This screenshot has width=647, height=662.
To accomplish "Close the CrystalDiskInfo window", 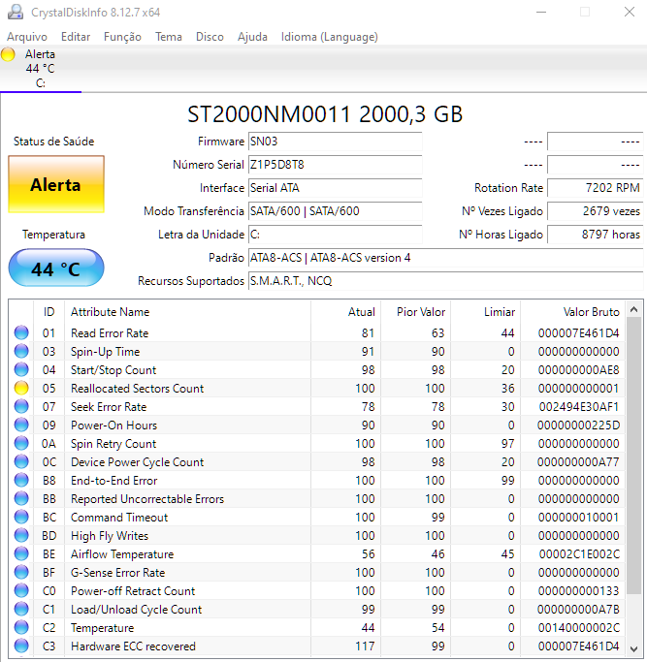I will (x=630, y=12).
